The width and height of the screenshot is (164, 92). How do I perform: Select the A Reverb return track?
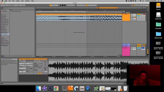tap(126, 45)
